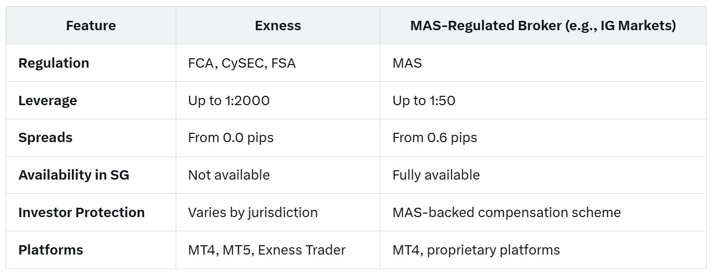Viewport: 714px width, 278px height.
Task: Select the Exness column header
Action: [x=278, y=26]
